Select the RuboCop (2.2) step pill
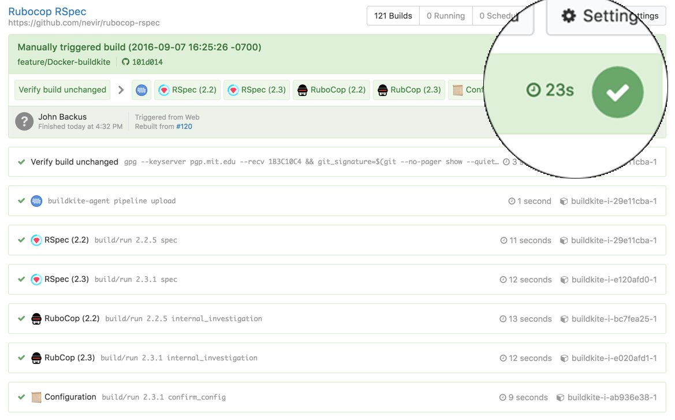Viewport: 675px width, 420px height. click(x=331, y=90)
